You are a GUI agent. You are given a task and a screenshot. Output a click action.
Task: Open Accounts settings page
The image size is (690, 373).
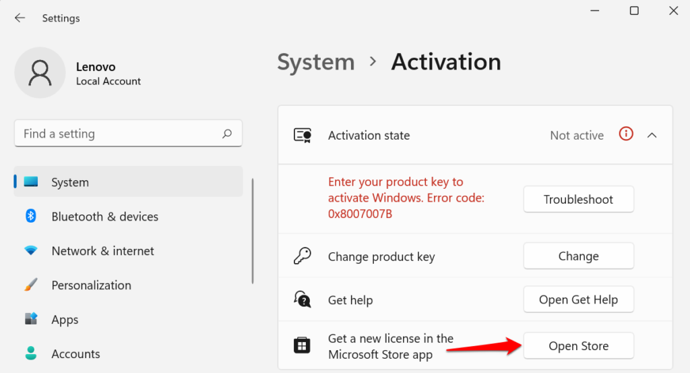click(x=75, y=353)
